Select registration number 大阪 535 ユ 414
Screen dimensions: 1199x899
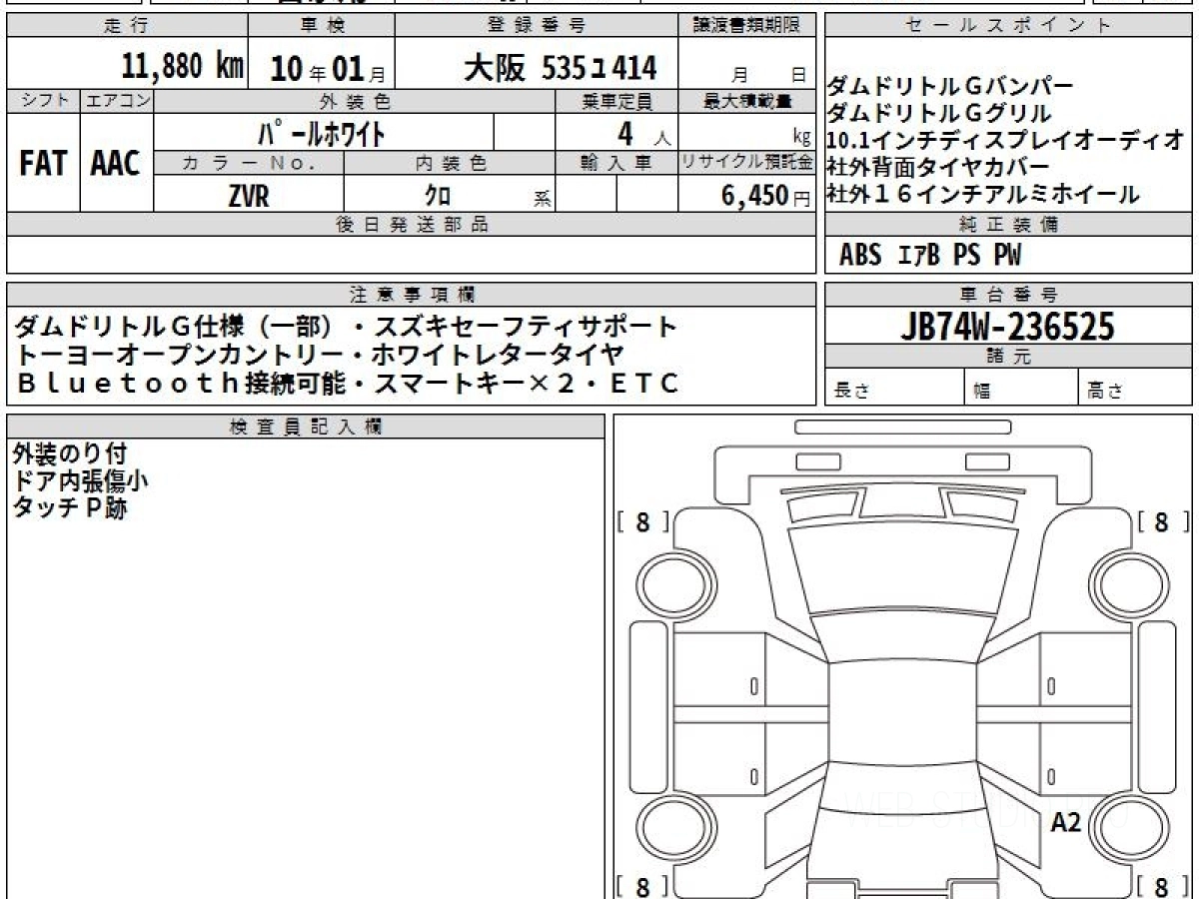coord(561,68)
